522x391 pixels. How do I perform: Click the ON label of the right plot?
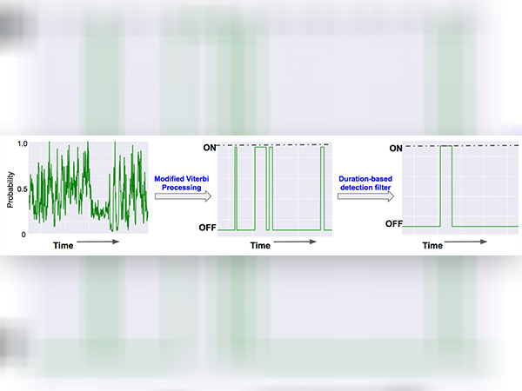point(396,149)
